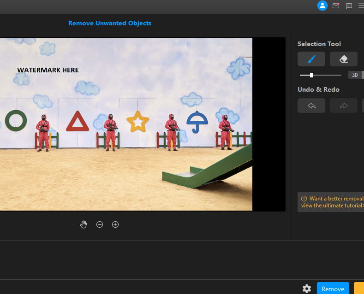Open the feedback chat icon

[x=349, y=6]
